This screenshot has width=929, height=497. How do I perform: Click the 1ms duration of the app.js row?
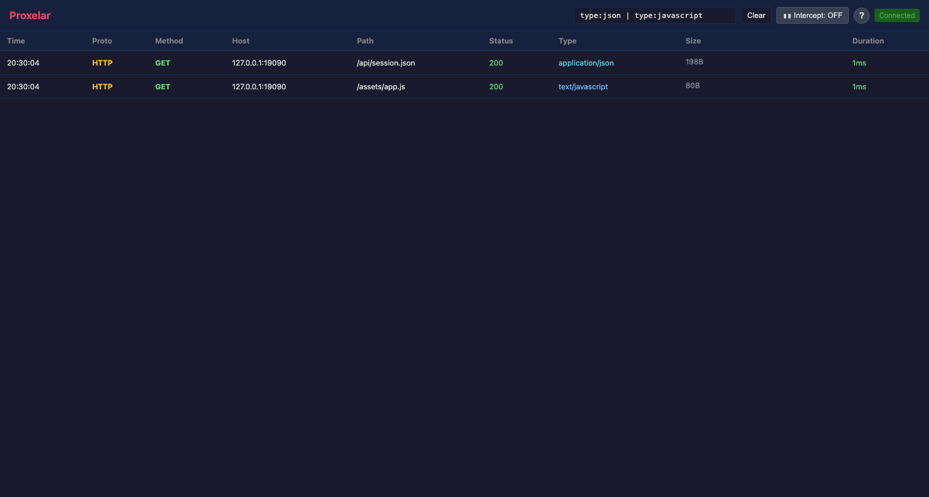[859, 87]
